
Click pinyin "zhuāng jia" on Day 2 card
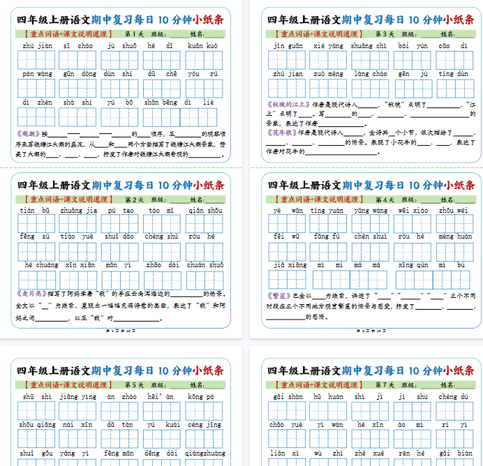pos(79,211)
